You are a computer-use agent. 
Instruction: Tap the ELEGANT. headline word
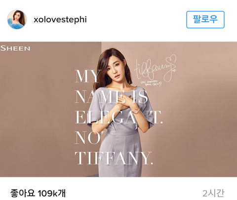coord(118,117)
